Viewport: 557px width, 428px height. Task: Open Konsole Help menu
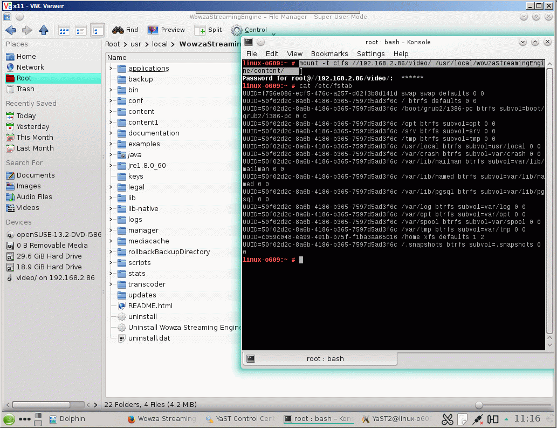[401, 53]
